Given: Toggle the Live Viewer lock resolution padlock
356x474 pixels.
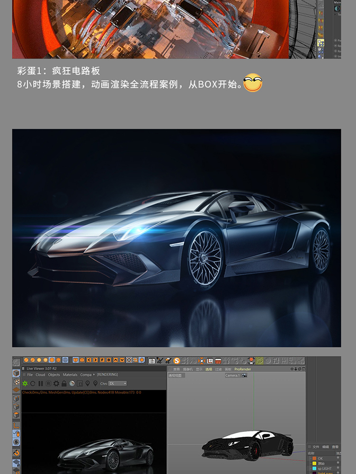Looking at the screenshot, I should point(64,383).
